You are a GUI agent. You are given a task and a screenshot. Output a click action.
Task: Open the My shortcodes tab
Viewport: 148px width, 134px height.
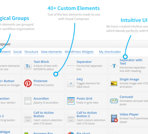(110, 52)
